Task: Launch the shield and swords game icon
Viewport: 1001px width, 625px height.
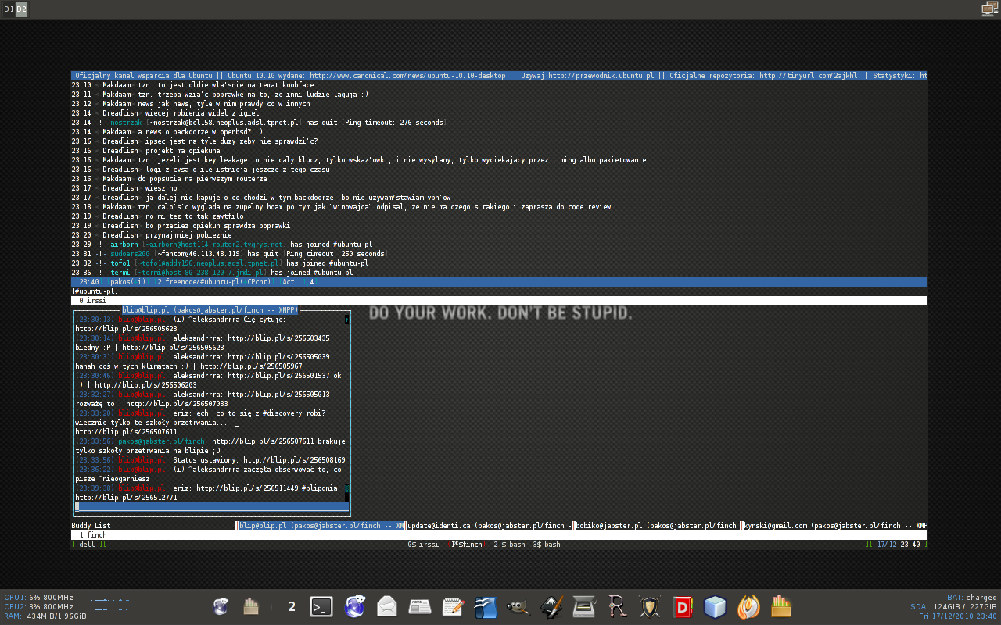Action: (651, 606)
